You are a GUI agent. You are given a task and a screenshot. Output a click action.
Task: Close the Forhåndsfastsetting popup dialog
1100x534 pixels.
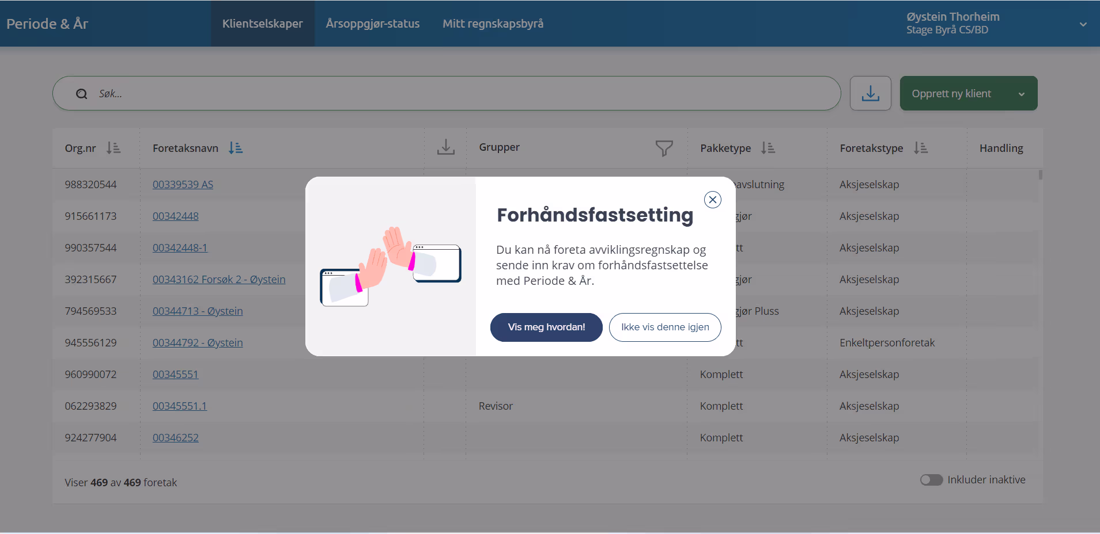(712, 200)
